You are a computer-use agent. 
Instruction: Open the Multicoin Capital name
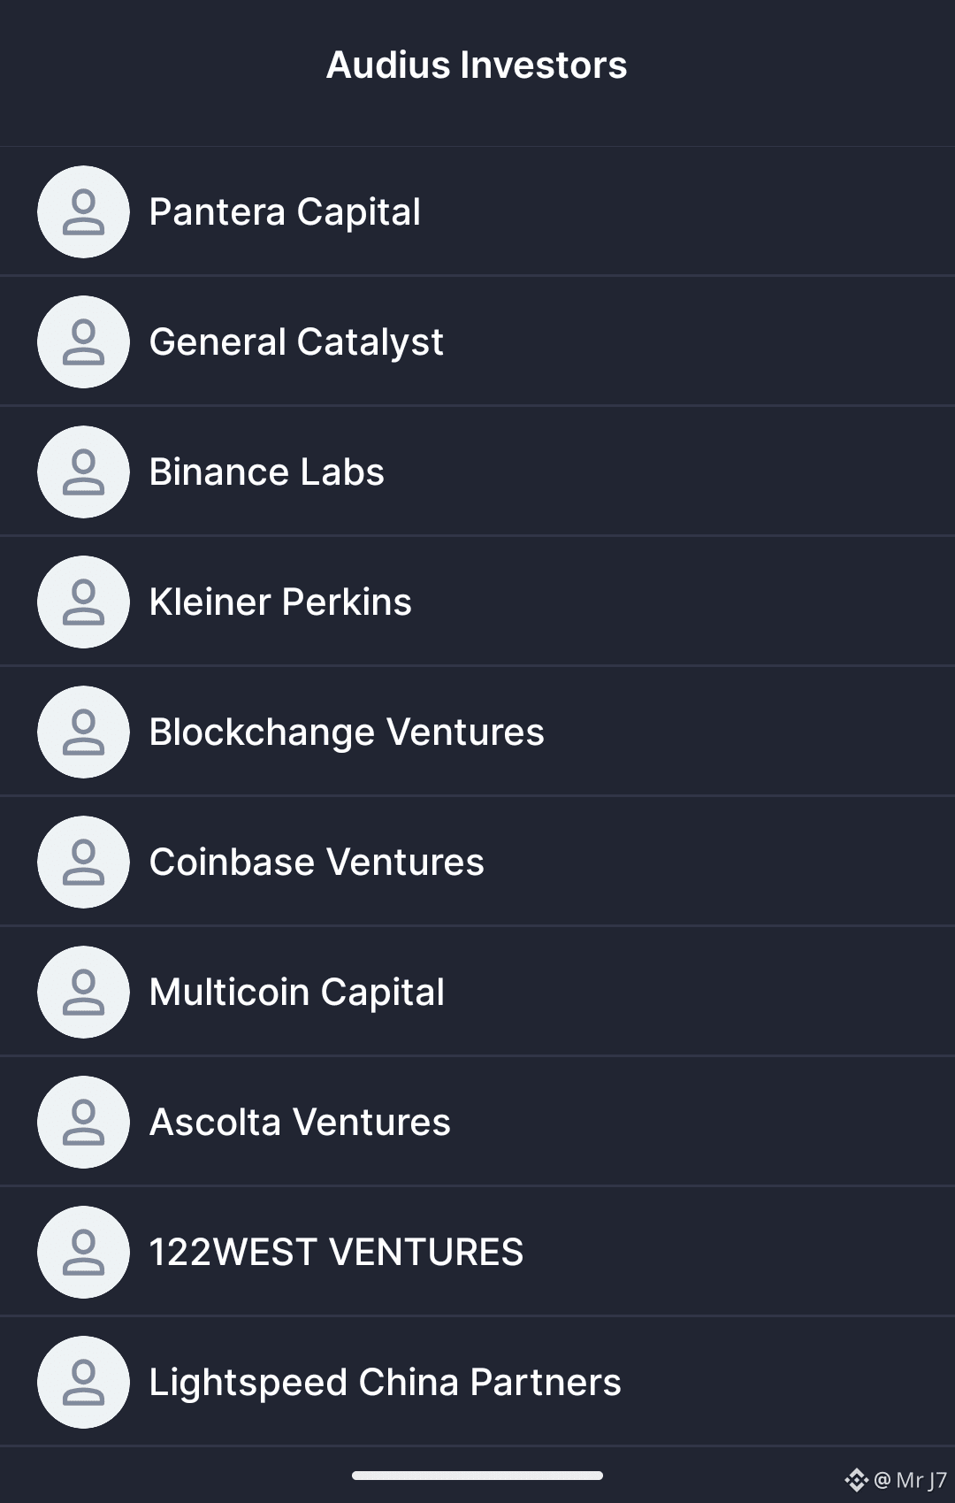click(x=297, y=993)
